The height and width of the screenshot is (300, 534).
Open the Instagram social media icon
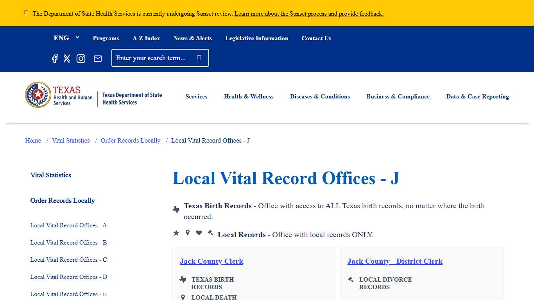(81, 59)
